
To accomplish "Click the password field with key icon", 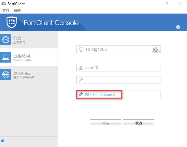I will (118, 80).
